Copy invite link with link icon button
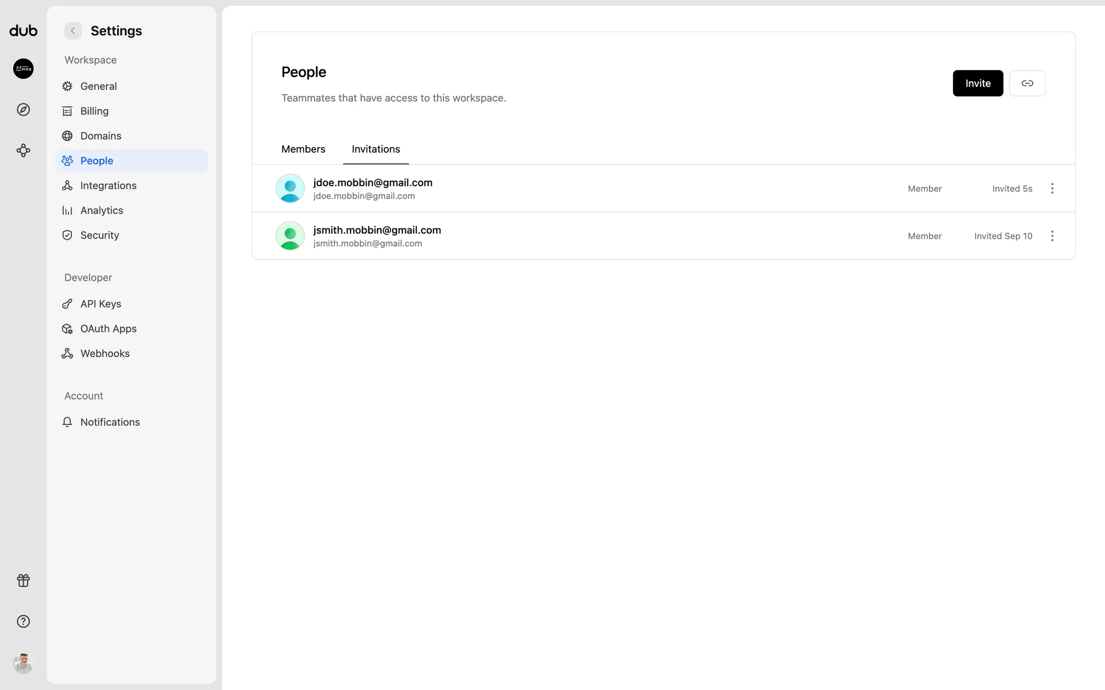1105x690 pixels. click(1027, 83)
